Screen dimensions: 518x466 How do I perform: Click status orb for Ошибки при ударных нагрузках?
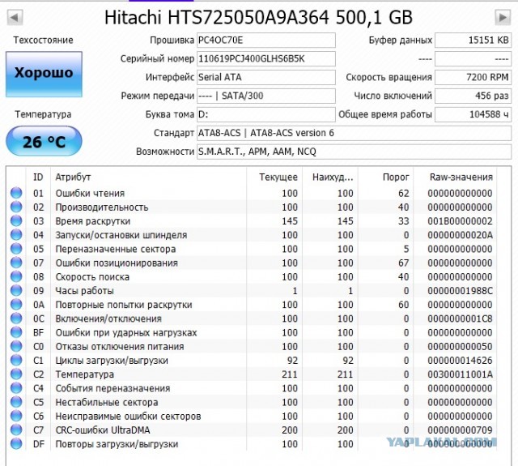(16, 332)
